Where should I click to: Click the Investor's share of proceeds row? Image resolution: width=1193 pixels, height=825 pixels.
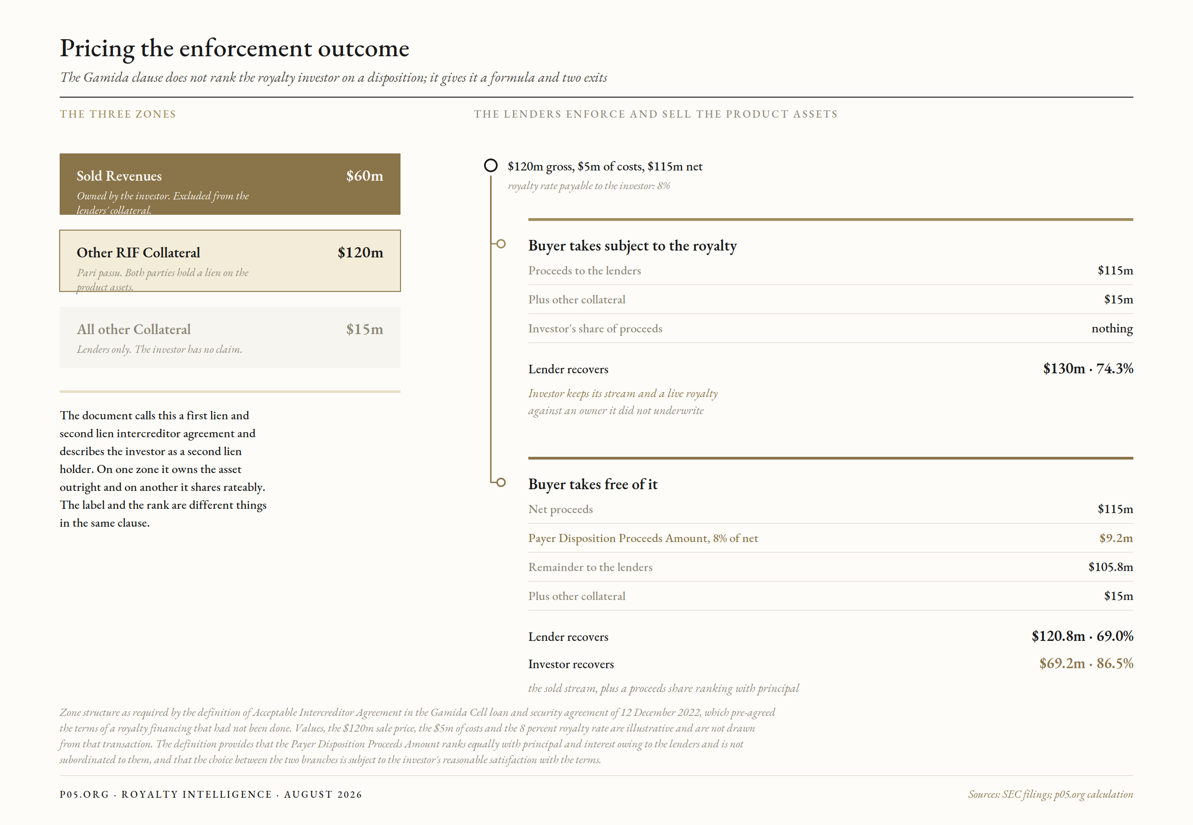click(830, 329)
